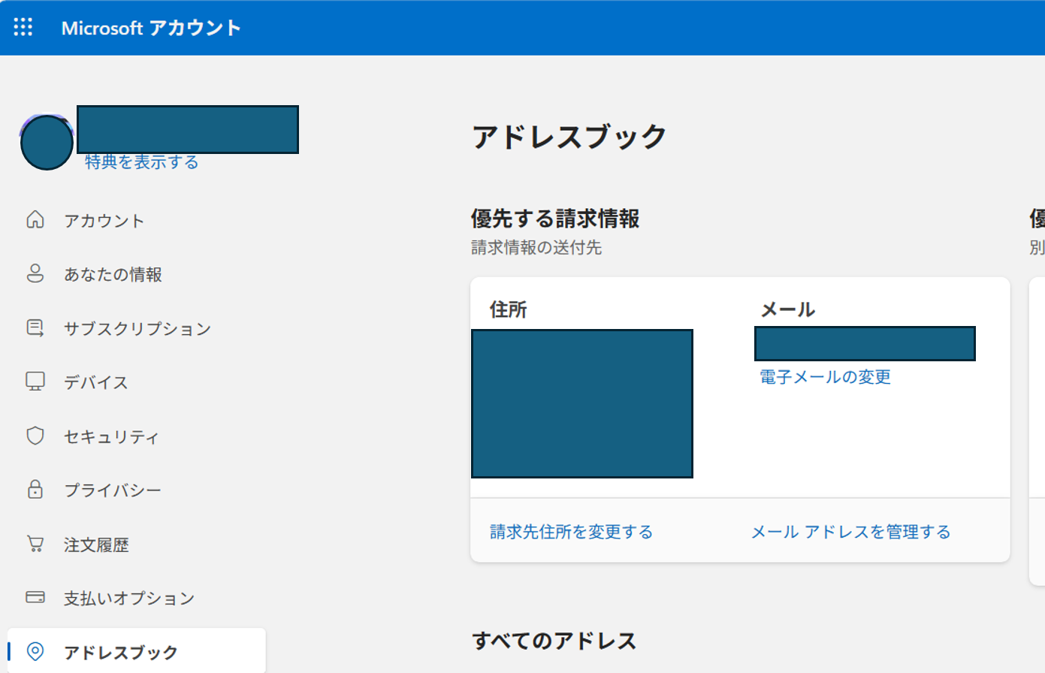
Task: Open the サブスクリプション section
Action: coord(136,328)
